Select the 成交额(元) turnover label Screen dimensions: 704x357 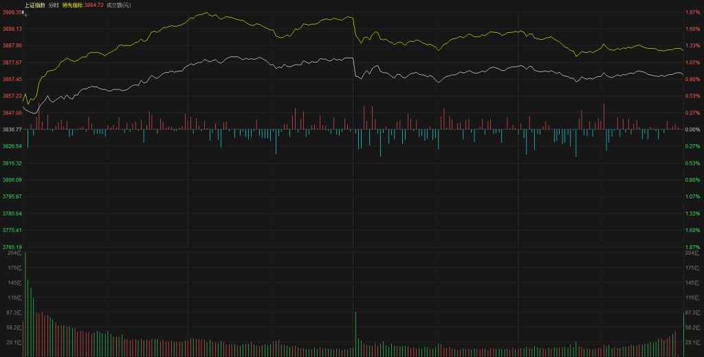pos(118,5)
